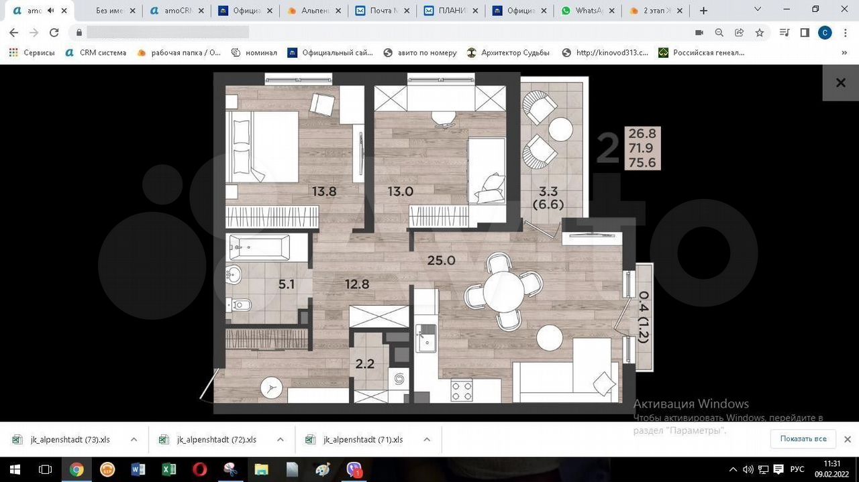
Task: Open Opera browser from the taskbar
Action: click(x=199, y=469)
